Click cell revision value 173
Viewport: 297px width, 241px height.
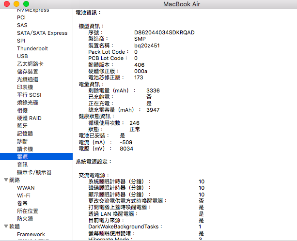click(139, 77)
